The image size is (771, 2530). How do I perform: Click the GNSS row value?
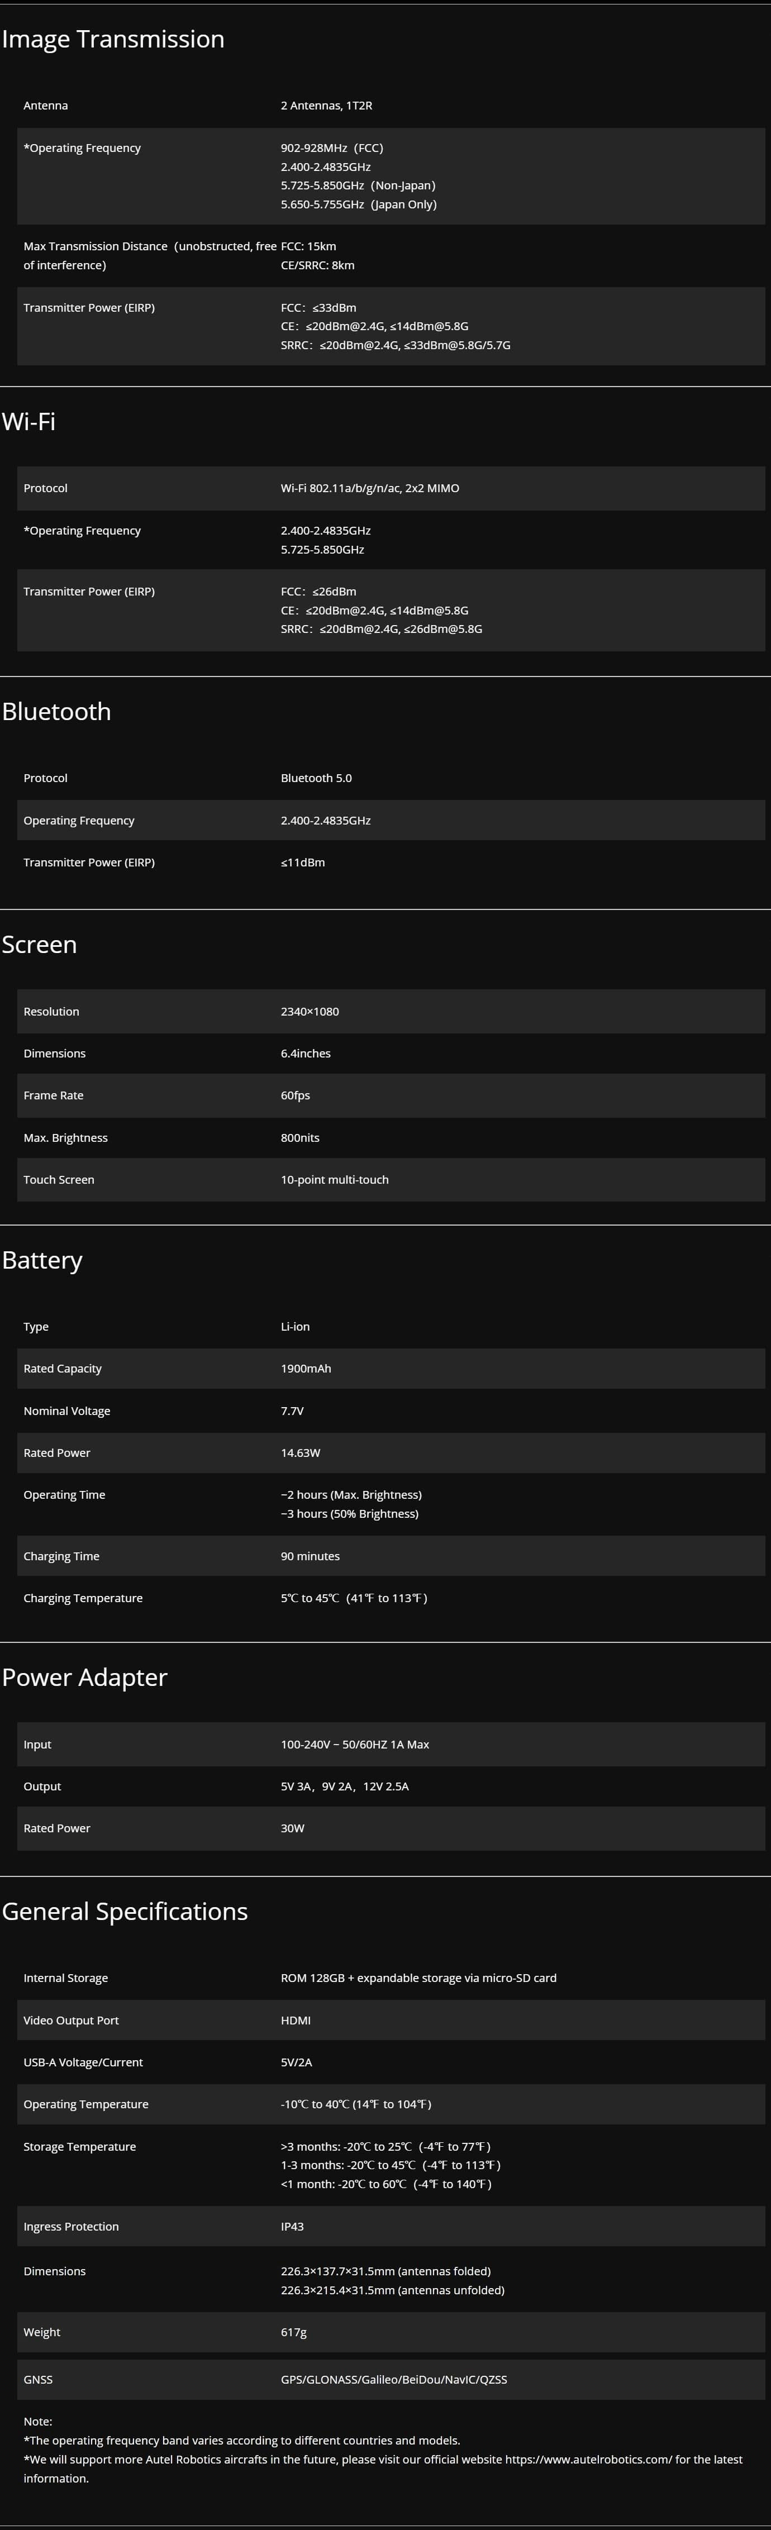(x=394, y=2380)
